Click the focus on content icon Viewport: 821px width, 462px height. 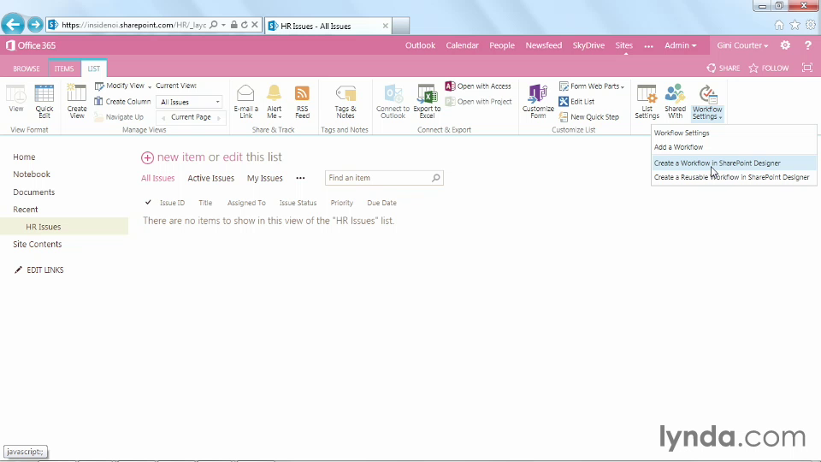tap(807, 68)
